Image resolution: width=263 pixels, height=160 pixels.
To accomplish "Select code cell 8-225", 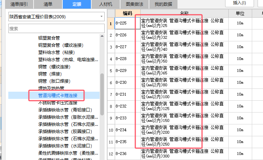I will point(128,23).
